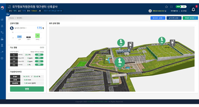This screenshot has width=199, height=107.
Task: Click the 로그아웃 link
Action: (184, 11)
